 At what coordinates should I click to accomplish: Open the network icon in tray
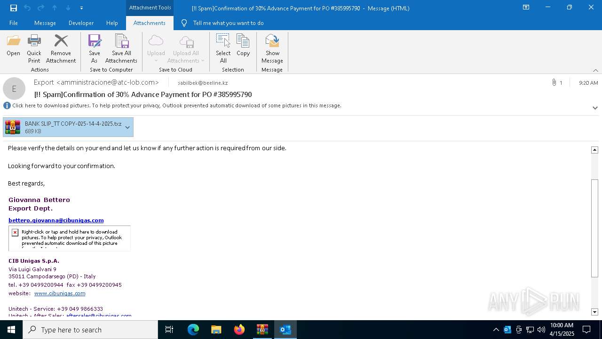(x=530, y=330)
